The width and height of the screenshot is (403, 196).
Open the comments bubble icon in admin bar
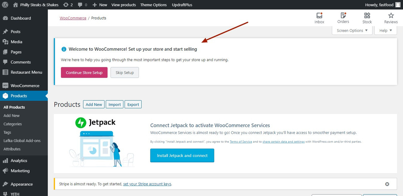[80, 5]
